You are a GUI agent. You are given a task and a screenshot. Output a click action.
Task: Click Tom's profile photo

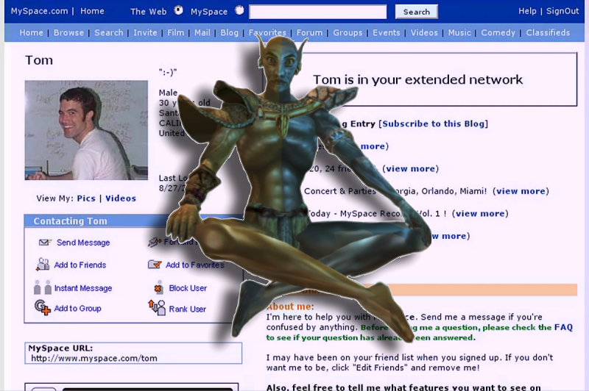(x=86, y=130)
